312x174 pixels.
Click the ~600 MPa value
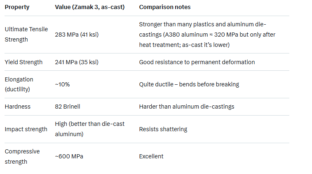[x=69, y=156]
